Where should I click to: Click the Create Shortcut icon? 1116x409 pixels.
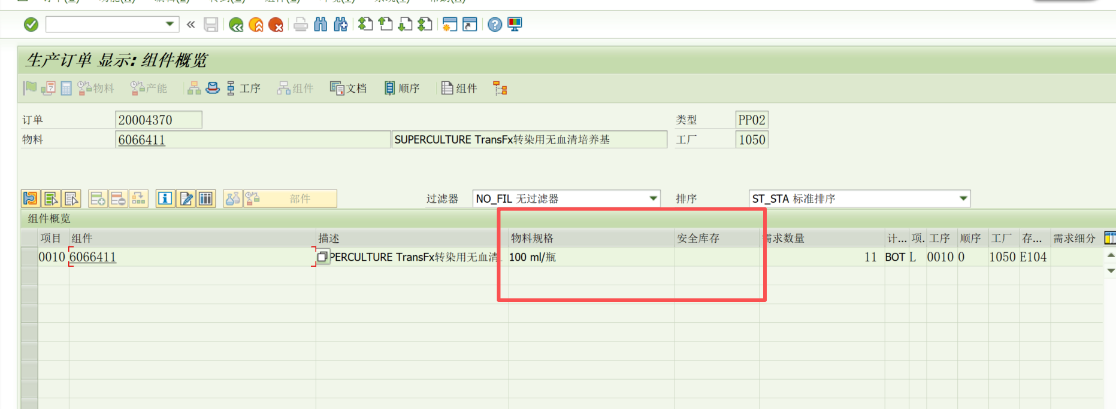click(x=470, y=25)
